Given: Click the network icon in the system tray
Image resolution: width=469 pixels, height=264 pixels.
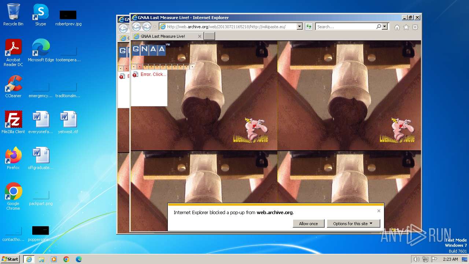Looking at the screenshot, I should pos(425,259).
